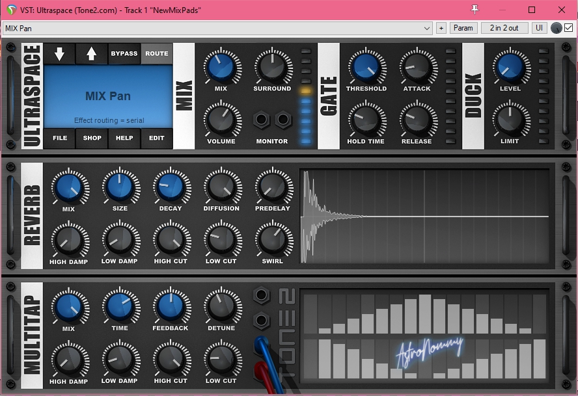Click the multitap DETUNE knob
This screenshot has width=578, height=396.
click(221, 307)
